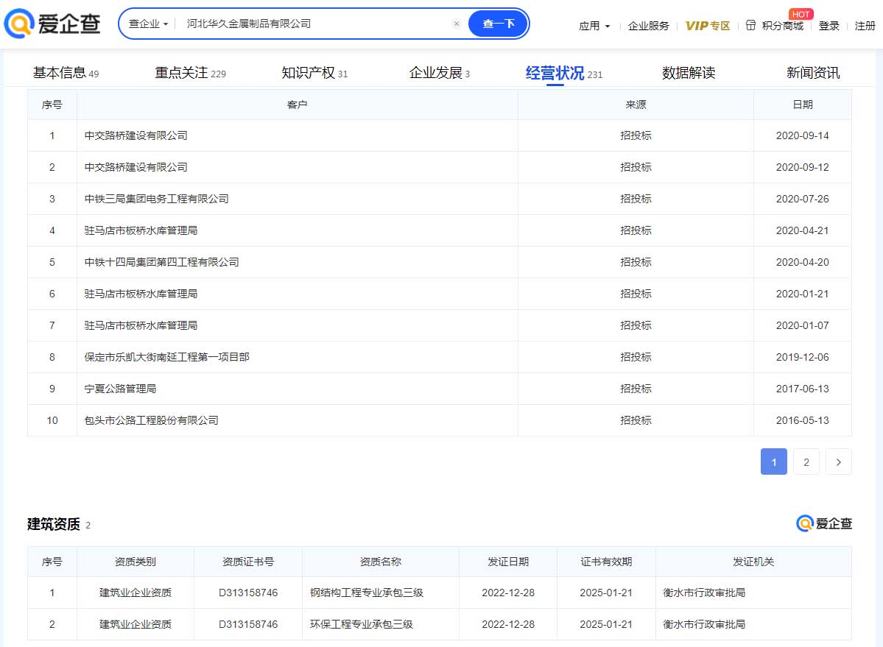Switch to the 基本信息 tab

60,73
